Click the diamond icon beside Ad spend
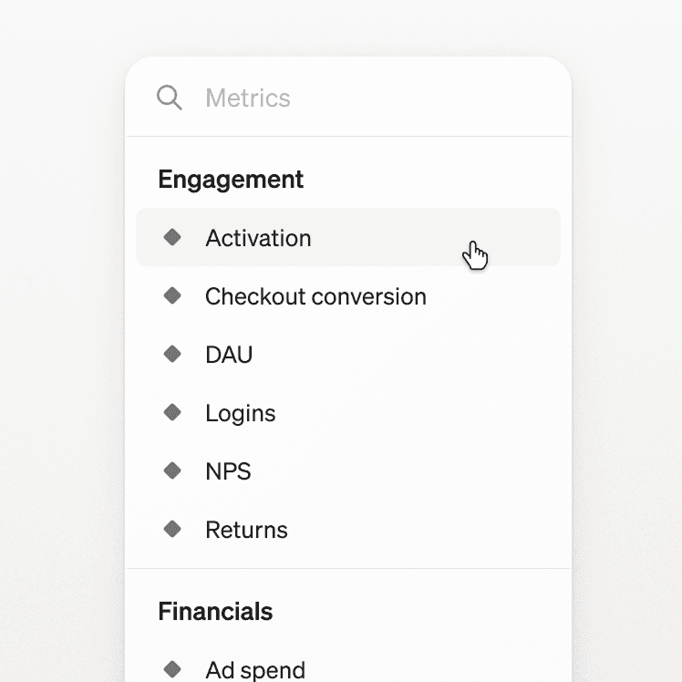682x682 pixels. pos(172,669)
